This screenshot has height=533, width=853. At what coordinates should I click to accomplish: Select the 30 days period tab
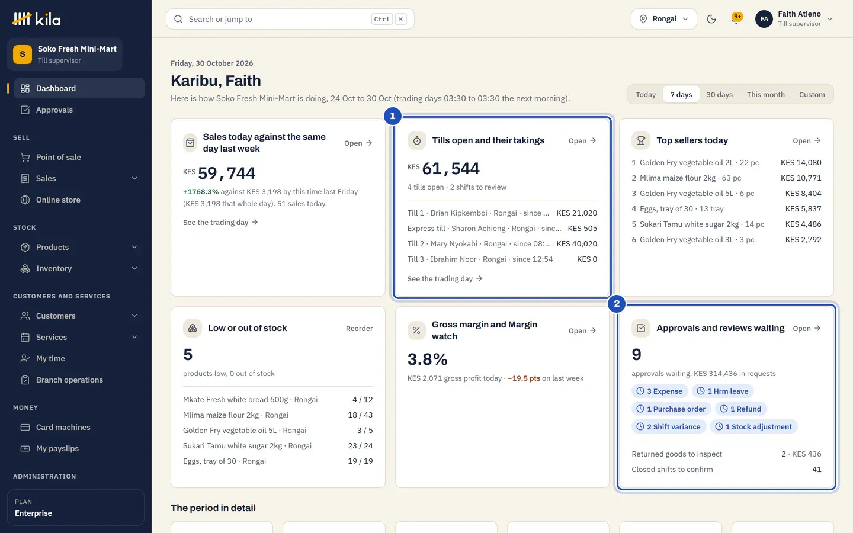[719, 95]
